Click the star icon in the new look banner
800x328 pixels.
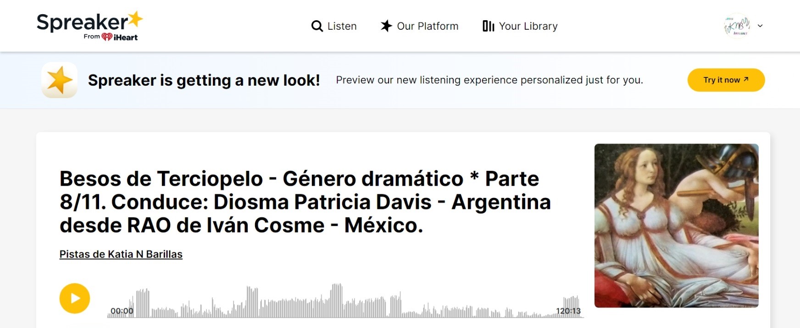click(x=59, y=80)
